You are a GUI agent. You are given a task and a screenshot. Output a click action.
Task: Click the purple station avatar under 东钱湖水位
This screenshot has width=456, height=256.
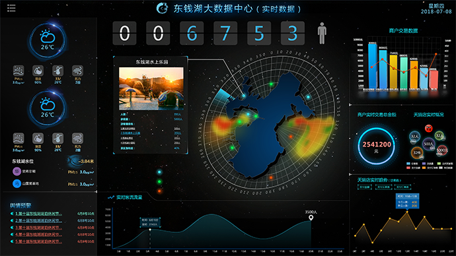click(x=17, y=172)
